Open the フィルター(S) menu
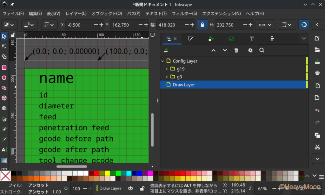Screen dimensions: 325x195 184,14
